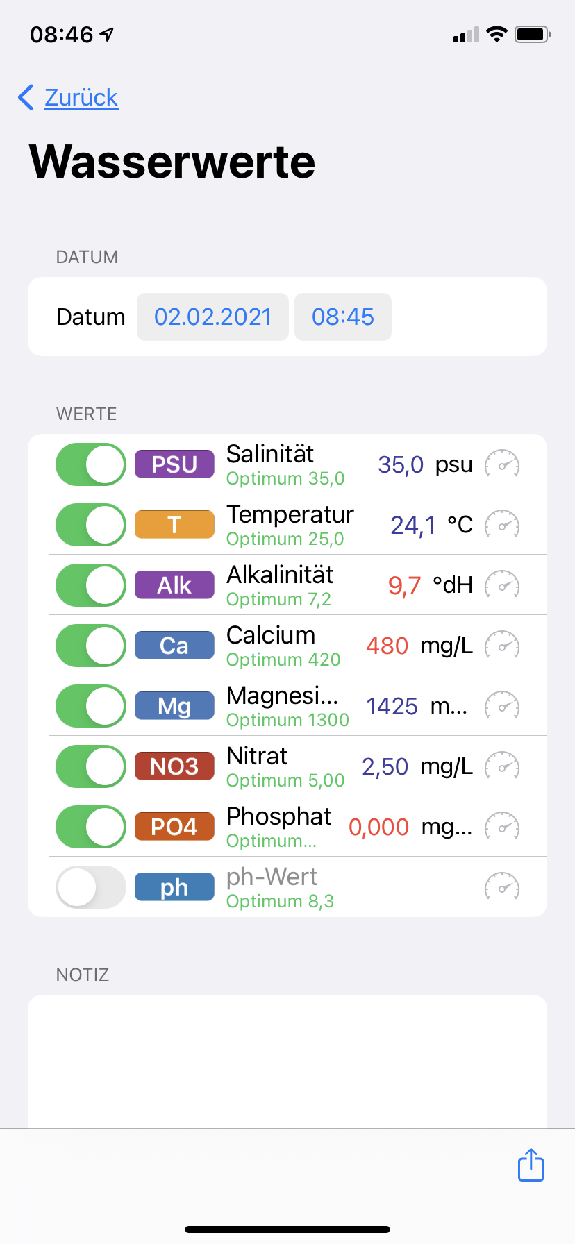Disable the Salinität PSU toggle
Screen dimensions: 575x1244
coord(91,464)
